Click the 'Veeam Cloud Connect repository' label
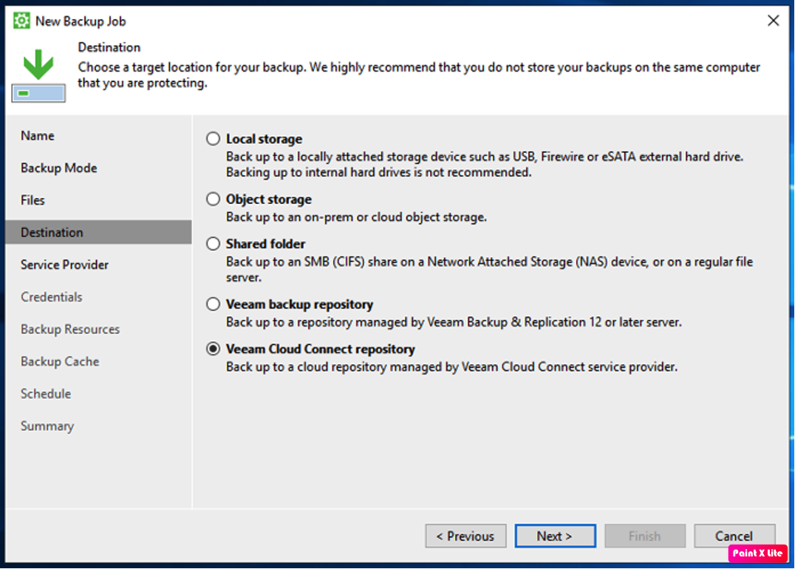Image resolution: width=795 pixels, height=569 pixels. 321,349
